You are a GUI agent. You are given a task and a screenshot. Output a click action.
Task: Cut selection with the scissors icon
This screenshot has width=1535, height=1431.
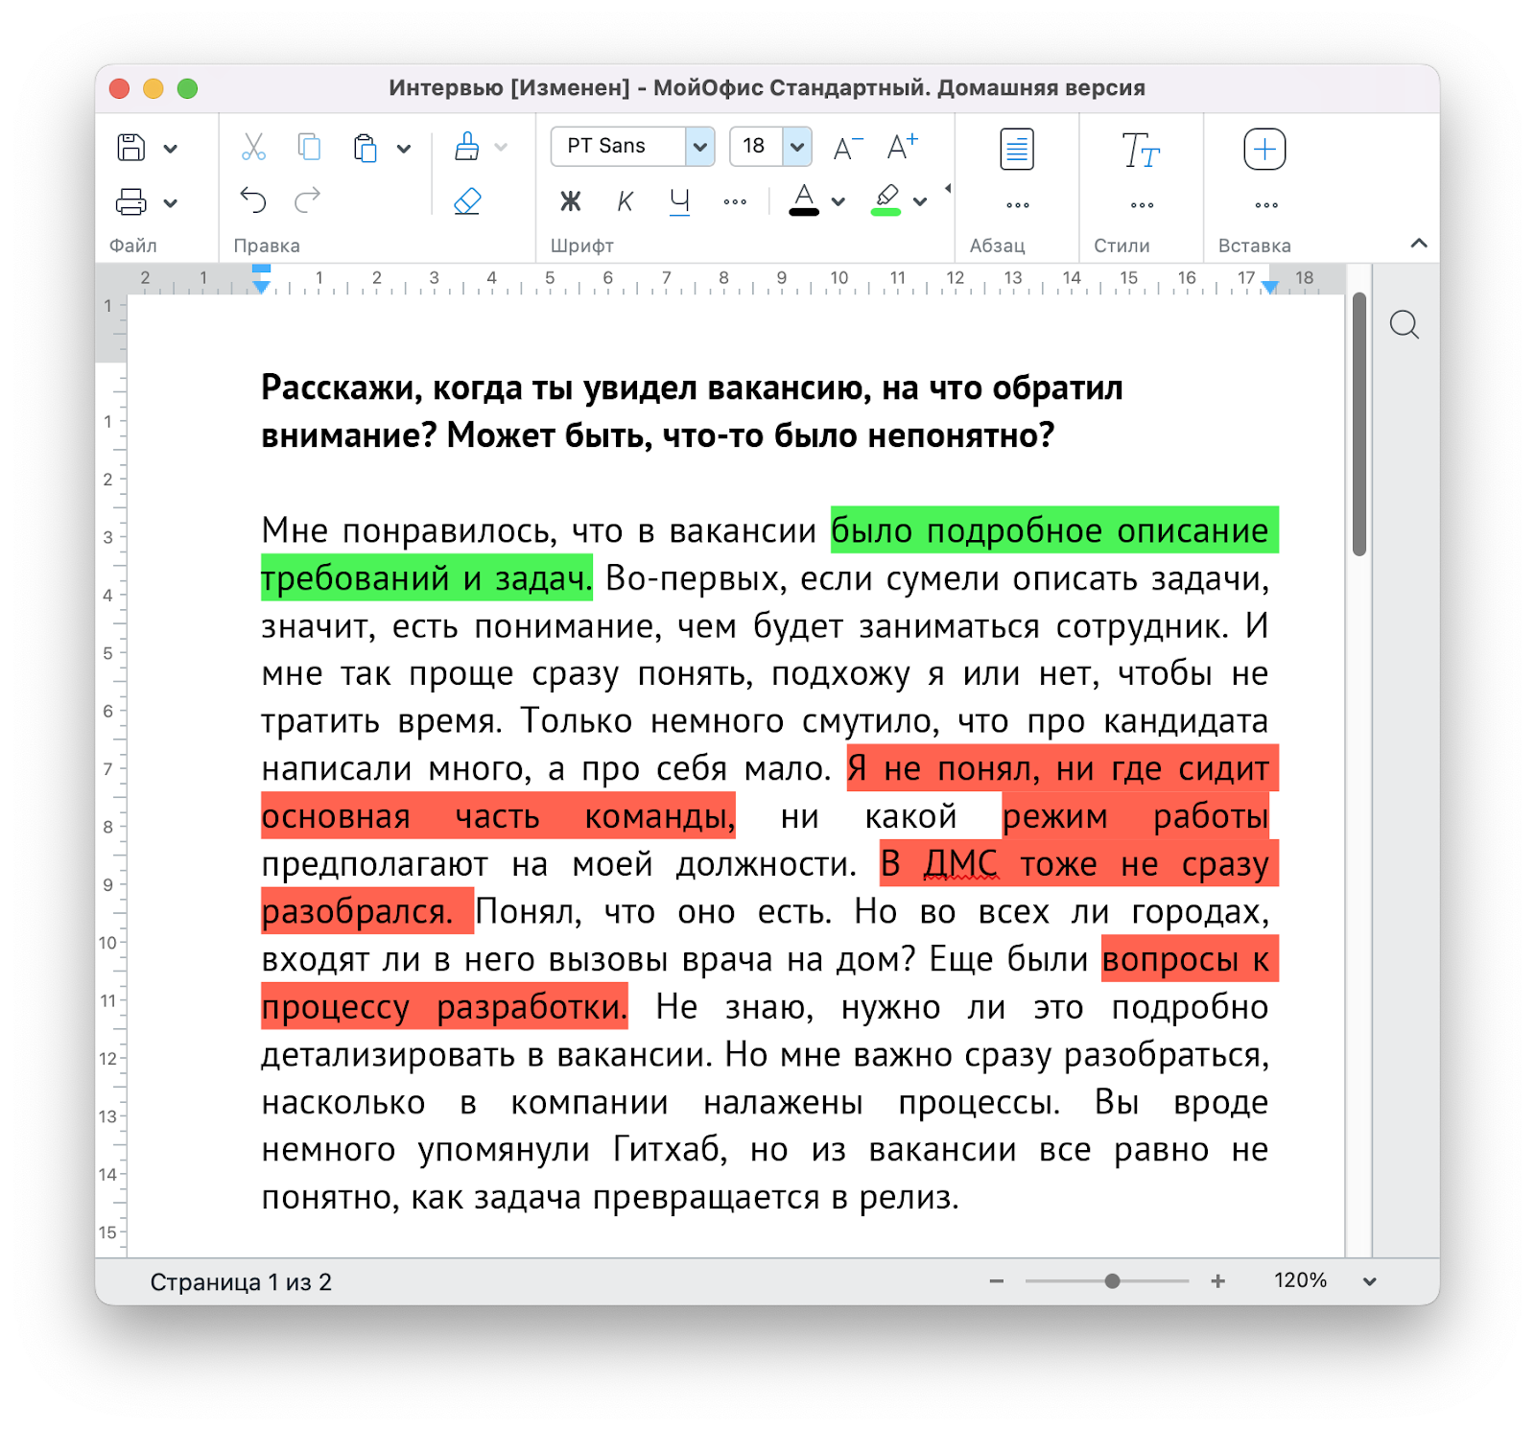[x=253, y=147]
